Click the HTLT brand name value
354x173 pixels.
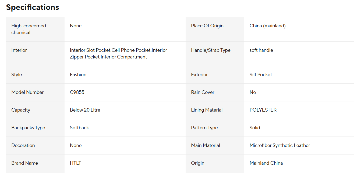pos(75,163)
